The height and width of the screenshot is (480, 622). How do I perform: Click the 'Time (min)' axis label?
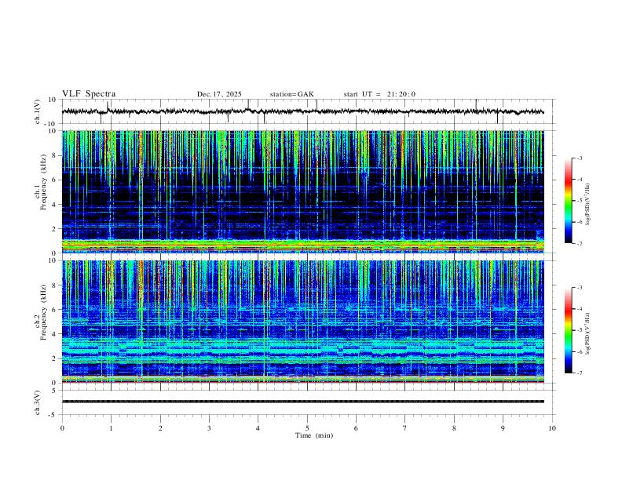point(314,435)
